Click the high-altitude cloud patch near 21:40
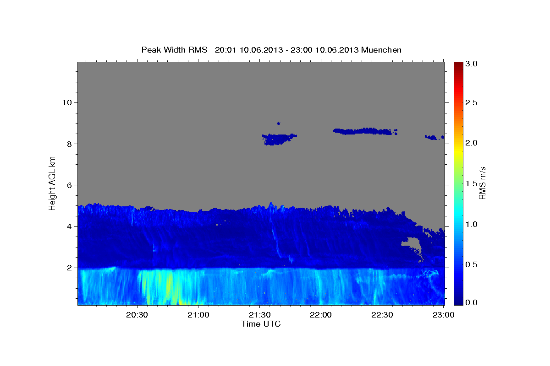 pos(280,139)
